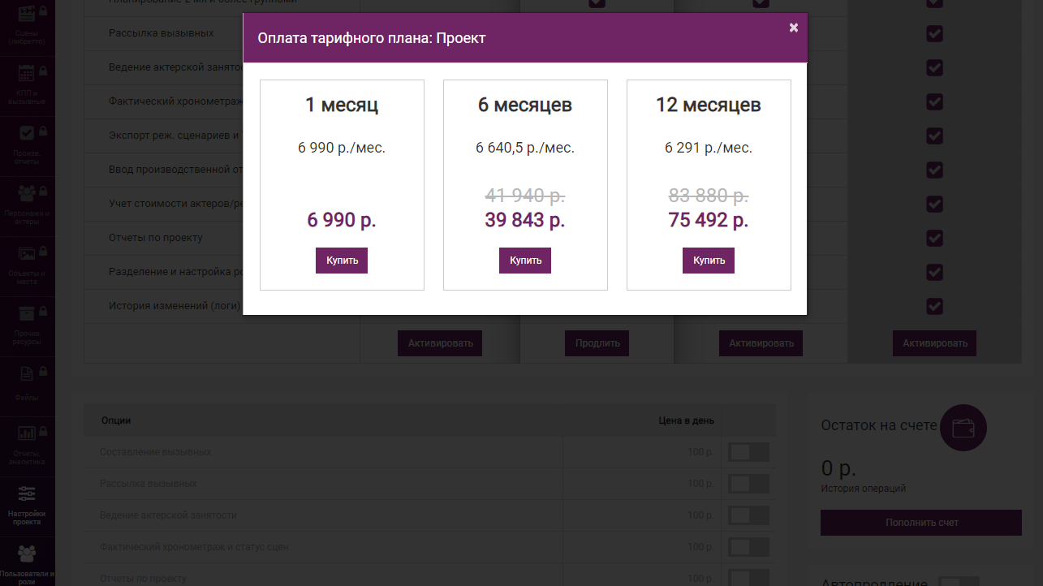Click the Продлить button
Viewport: 1043px width, 586px height.
click(597, 343)
